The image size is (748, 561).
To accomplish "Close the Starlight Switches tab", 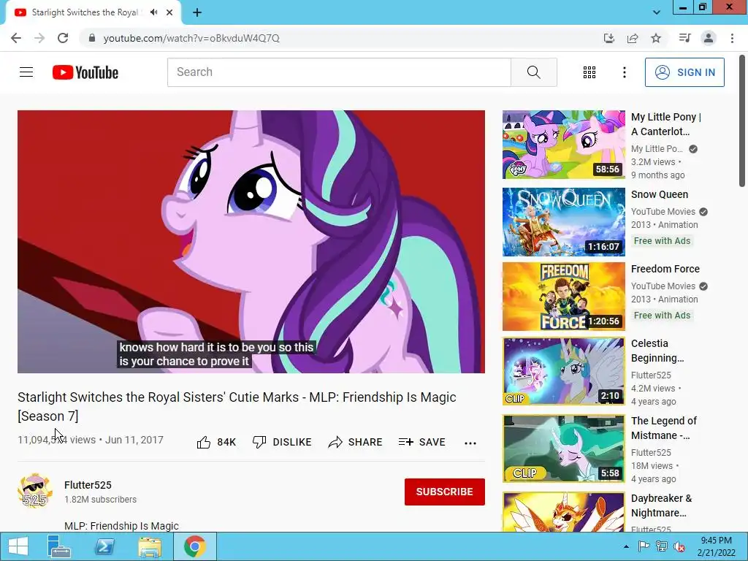I will [169, 12].
